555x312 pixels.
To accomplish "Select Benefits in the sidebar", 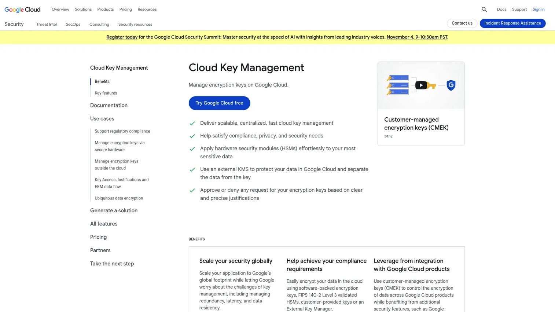I will pyautogui.click(x=102, y=81).
